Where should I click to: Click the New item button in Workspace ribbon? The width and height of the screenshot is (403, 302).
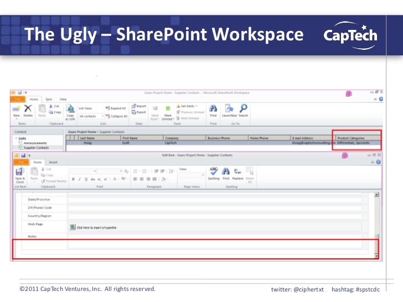coord(17,111)
